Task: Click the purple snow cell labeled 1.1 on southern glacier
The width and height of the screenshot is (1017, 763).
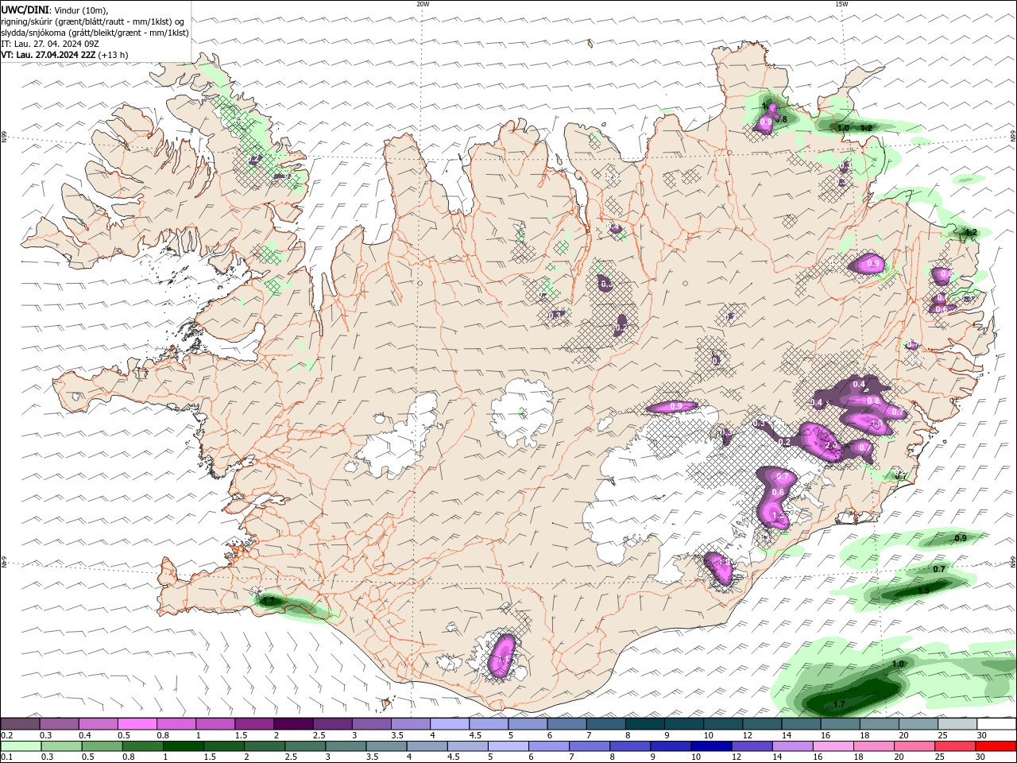Action: click(x=502, y=656)
